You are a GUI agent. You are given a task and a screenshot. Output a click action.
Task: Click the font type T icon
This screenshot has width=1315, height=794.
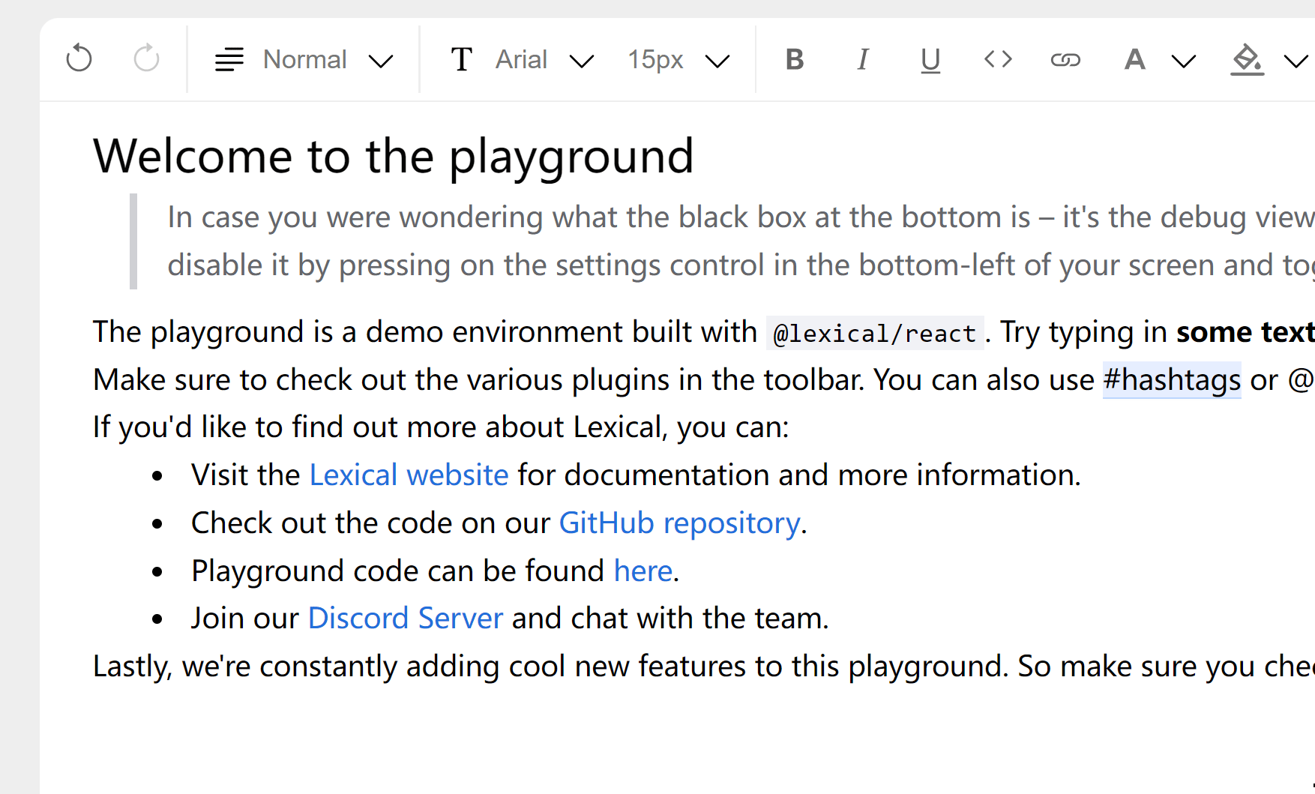coord(461,58)
